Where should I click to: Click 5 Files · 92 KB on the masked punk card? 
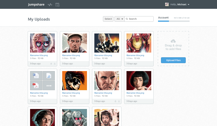coord(69,96)
